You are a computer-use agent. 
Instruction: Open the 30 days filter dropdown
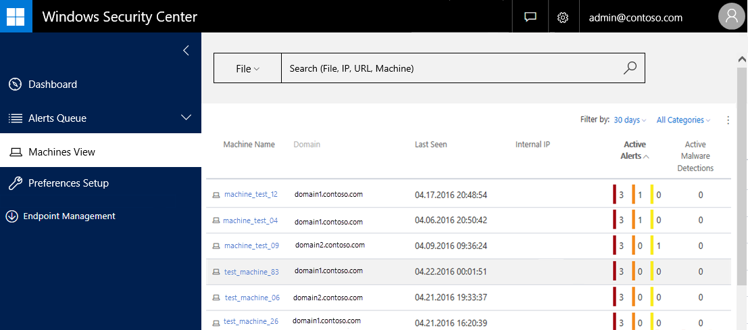[x=630, y=120]
